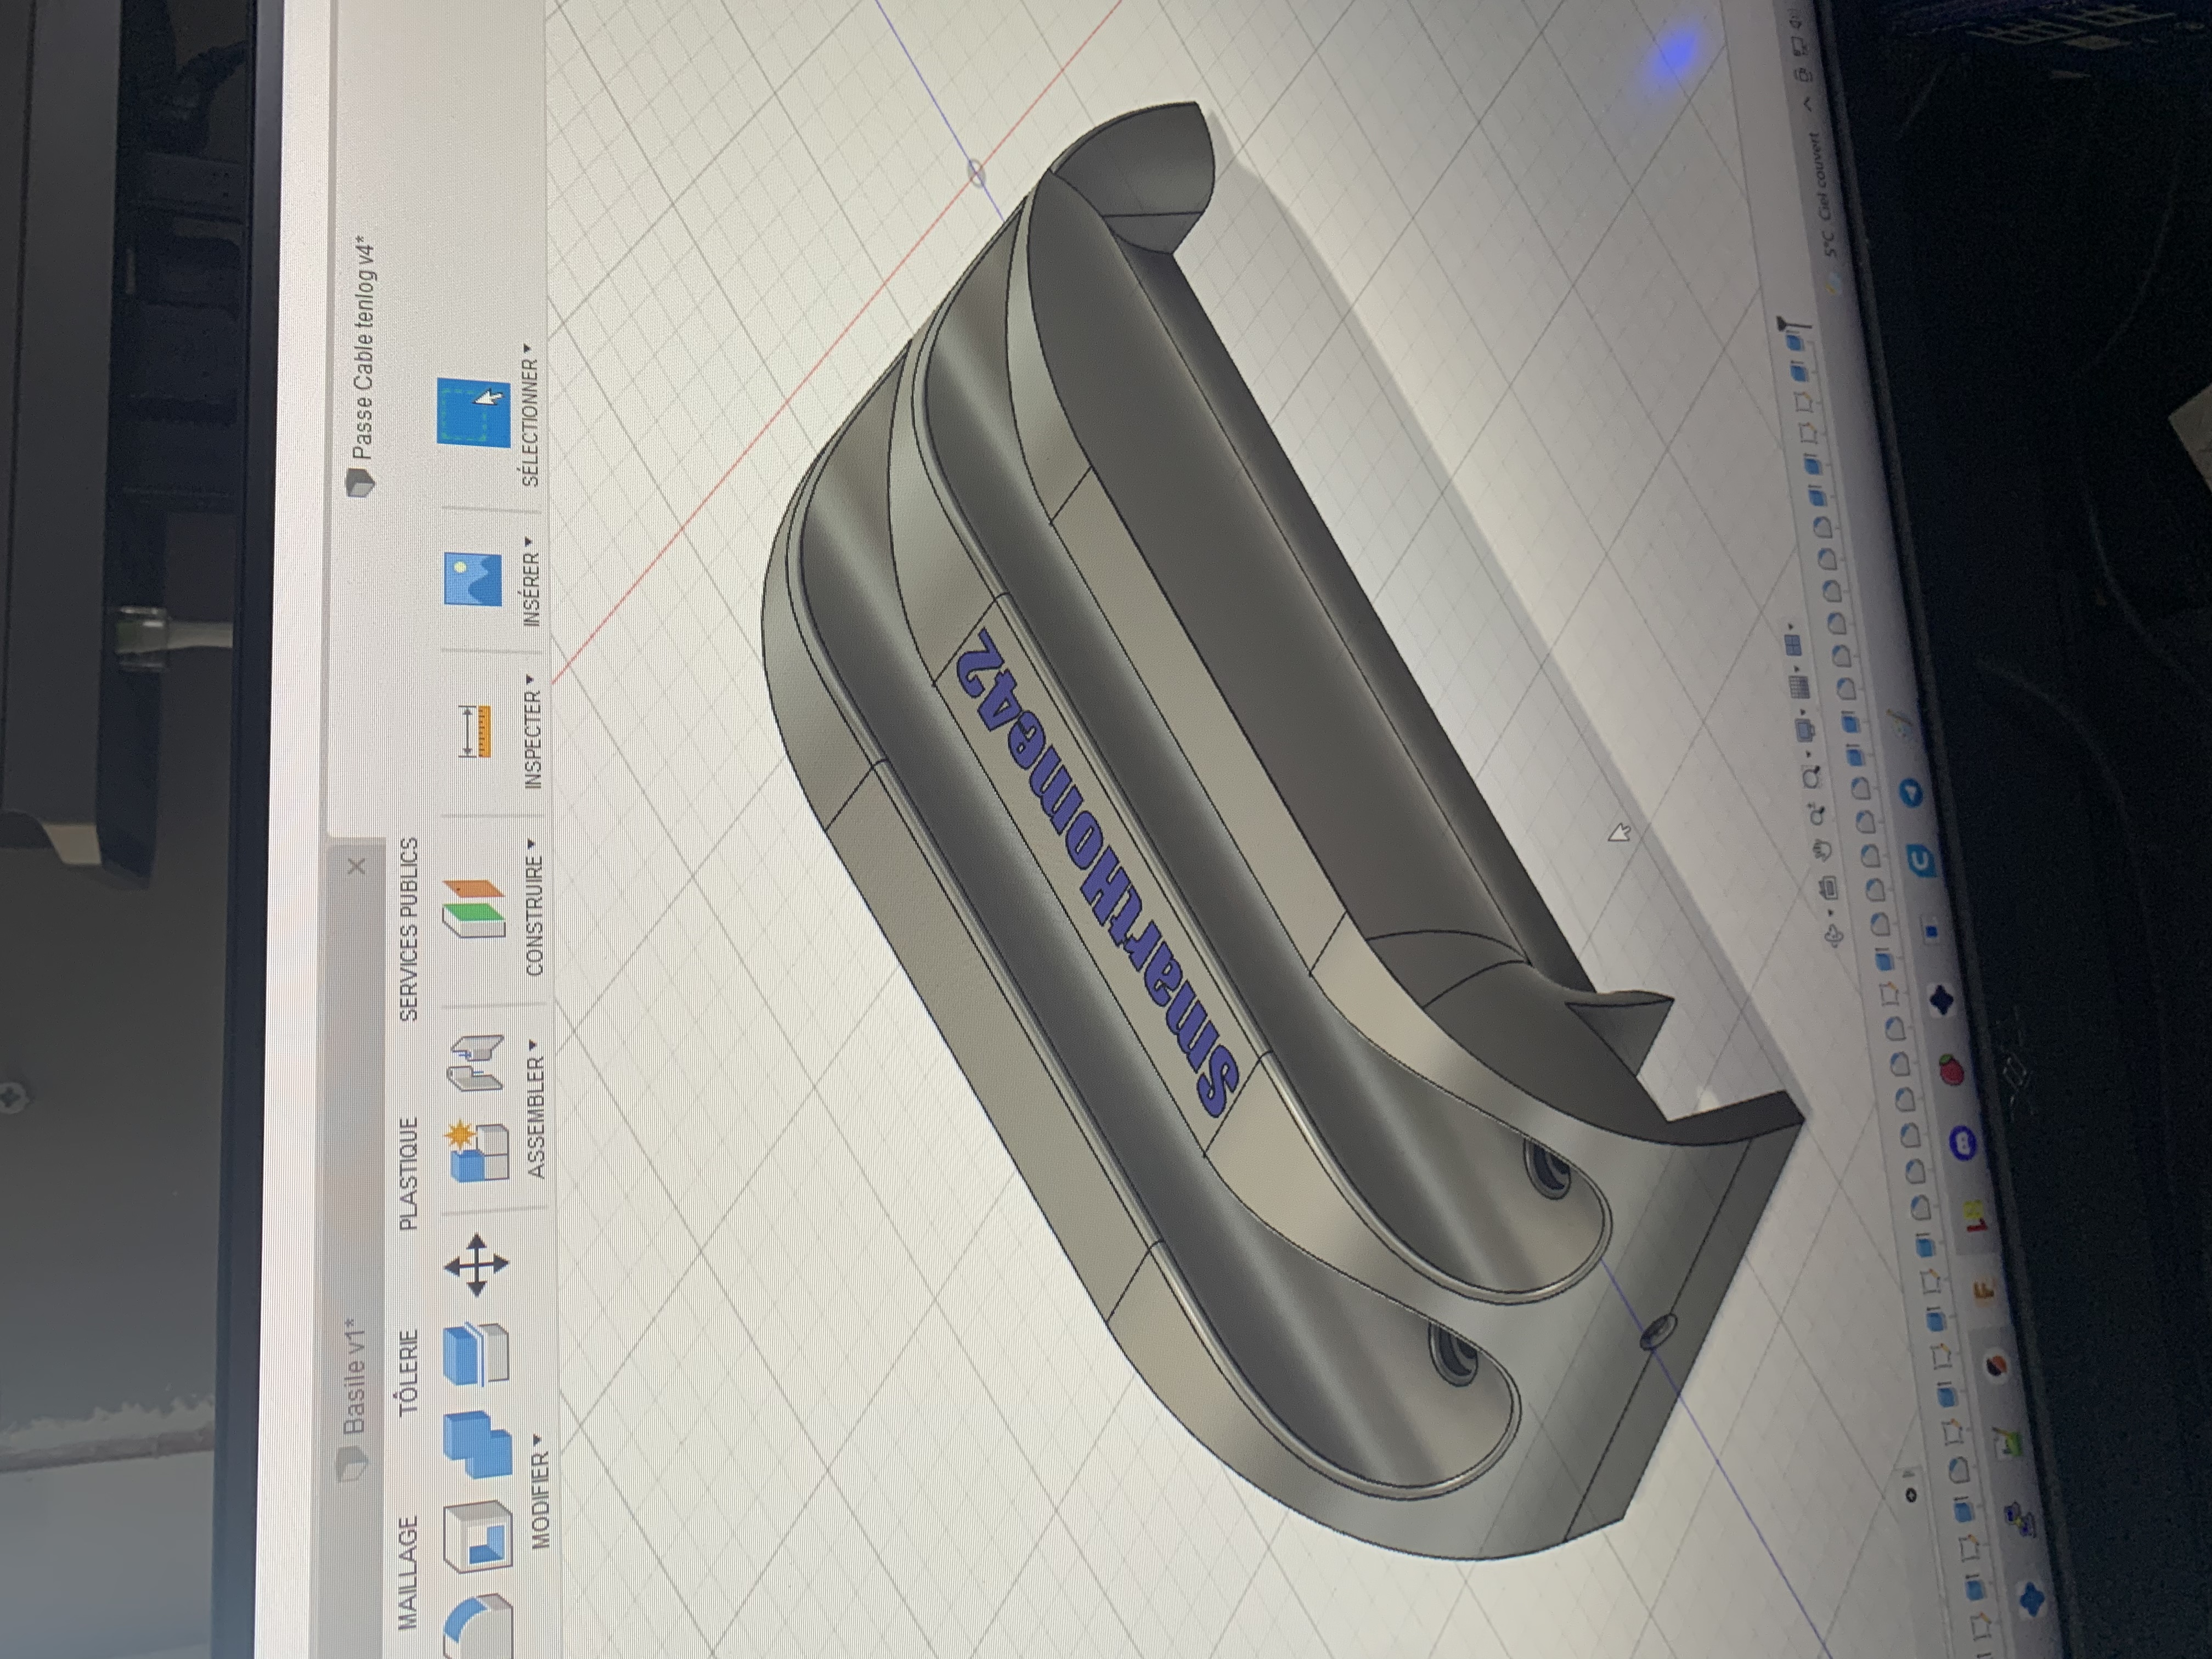2212x1659 pixels.
Task: Click the Zoom Window magnifier icon
Action: point(1811,777)
